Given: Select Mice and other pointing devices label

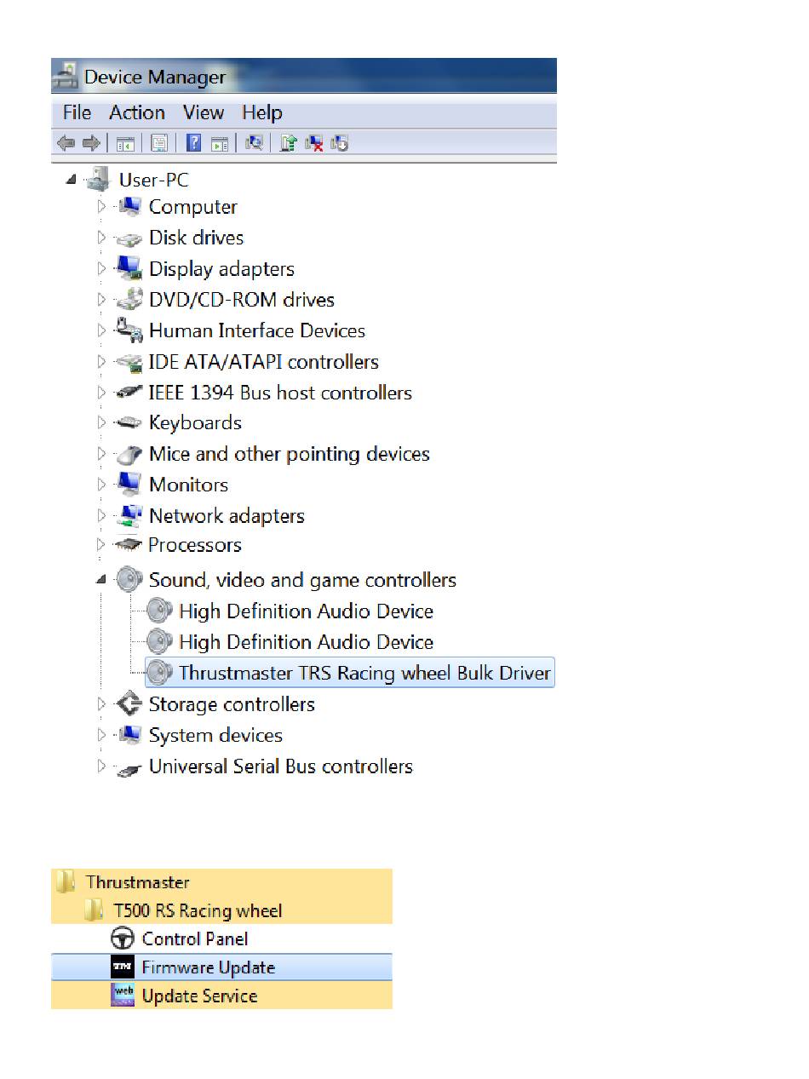Looking at the screenshot, I should click(x=290, y=454).
